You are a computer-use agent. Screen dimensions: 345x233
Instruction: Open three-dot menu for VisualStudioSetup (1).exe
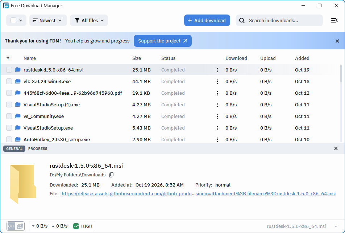point(217,105)
